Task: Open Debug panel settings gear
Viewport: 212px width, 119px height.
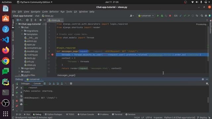Action: click(x=203, y=79)
